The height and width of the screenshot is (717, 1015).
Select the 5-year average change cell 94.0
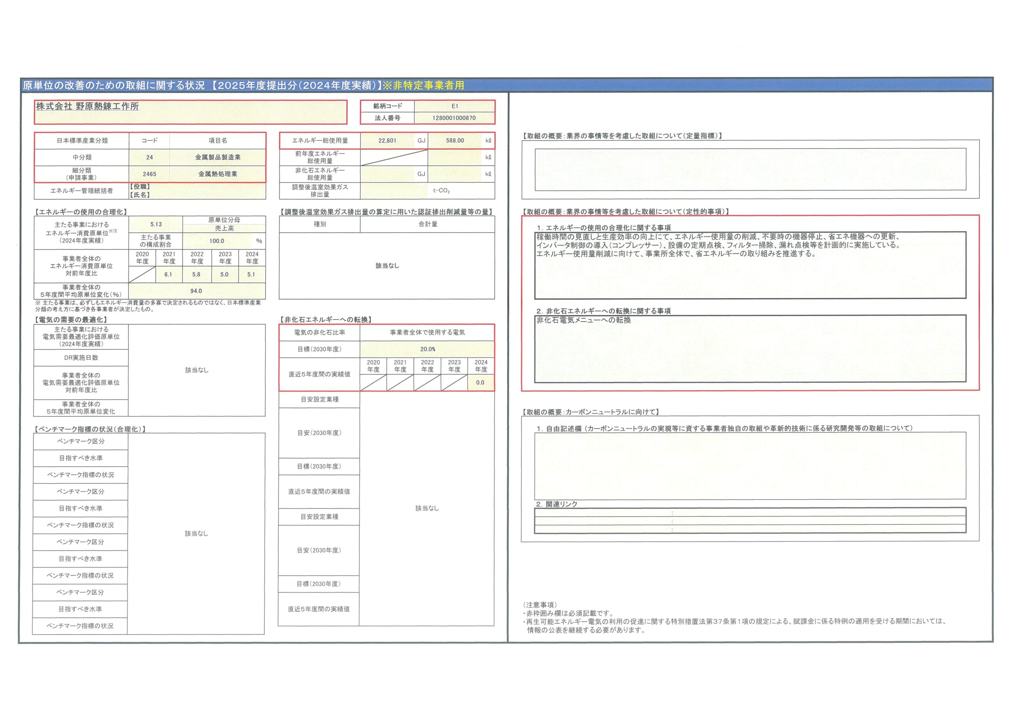click(x=196, y=291)
